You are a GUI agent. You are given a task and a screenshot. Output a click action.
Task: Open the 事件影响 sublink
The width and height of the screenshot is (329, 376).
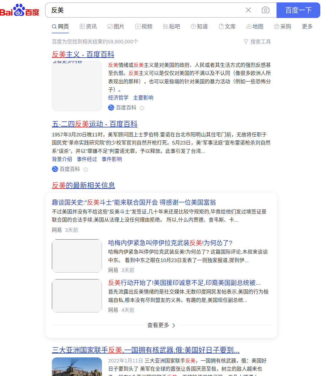pyautogui.click(x=112, y=159)
